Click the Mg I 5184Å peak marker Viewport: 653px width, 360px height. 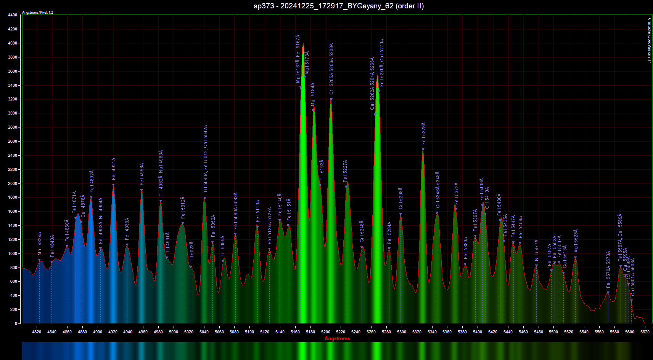[313, 110]
